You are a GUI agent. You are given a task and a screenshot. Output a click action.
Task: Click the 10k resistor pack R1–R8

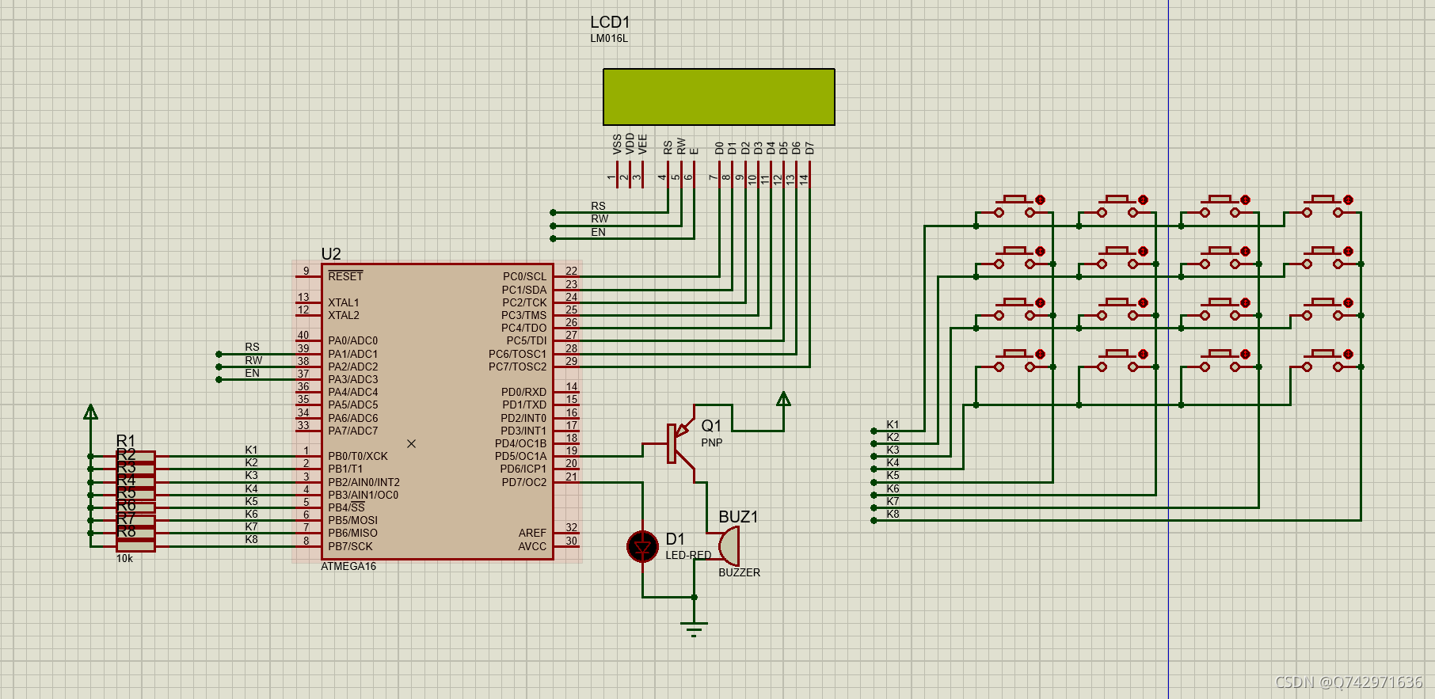pos(135,500)
